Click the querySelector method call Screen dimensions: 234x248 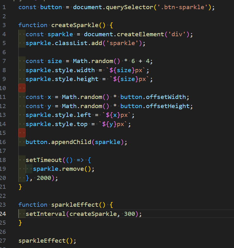click(129, 7)
